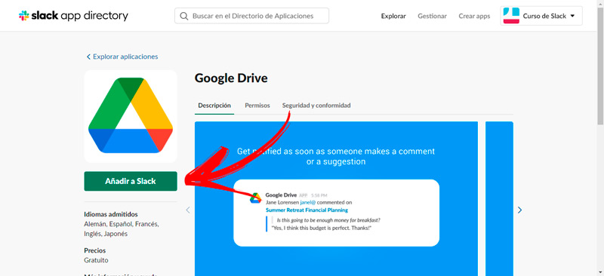604x276 pixels.
Task: Click the Curso de Slack workspace icon
Action: click(511, 16)
